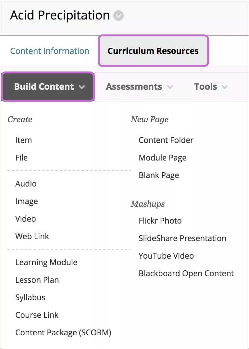Open the Tools dropdown menu
The width and height of the screenshot is (249, 349).
210,87
